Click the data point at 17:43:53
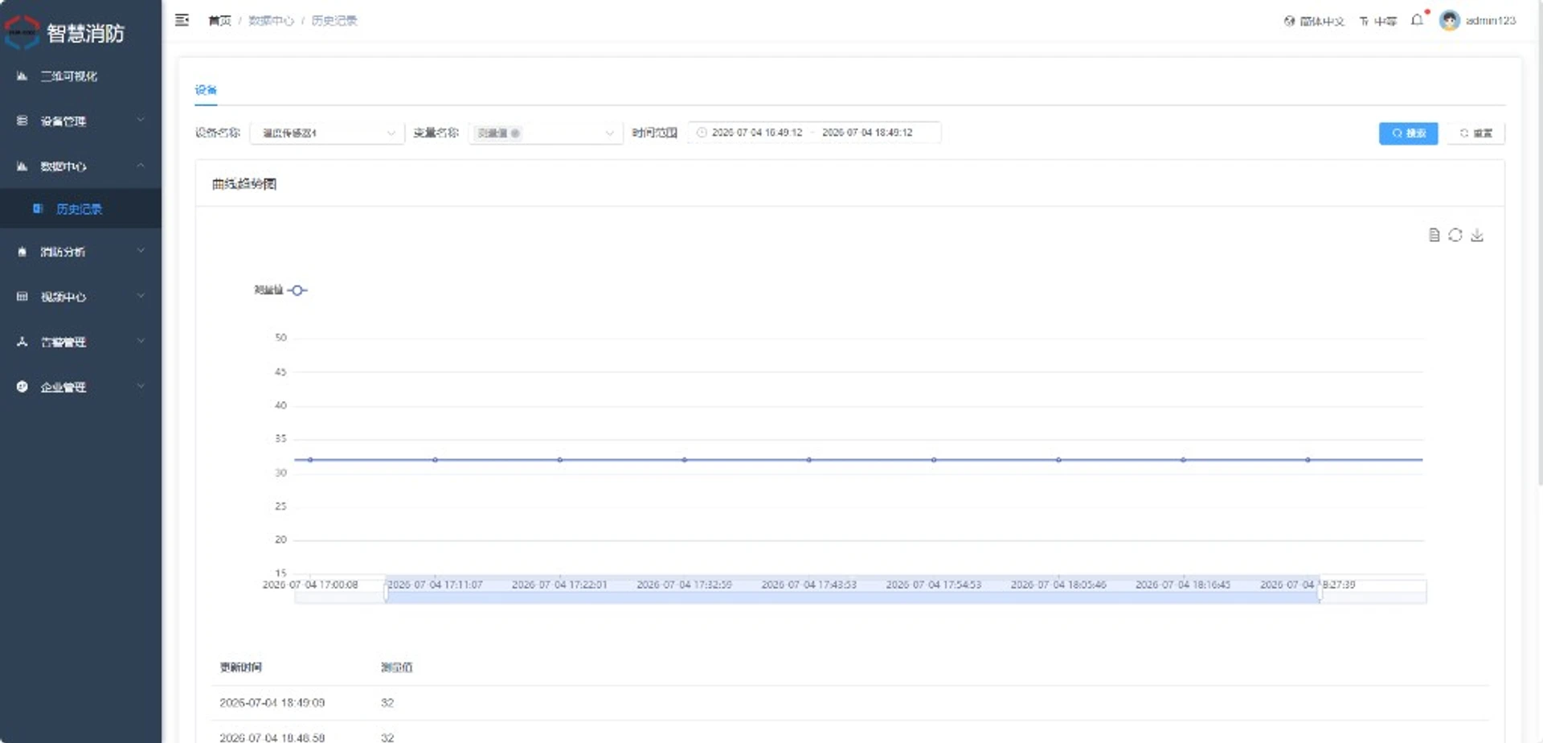Viewport: 1543px width, 743px height. pos(809,460)
